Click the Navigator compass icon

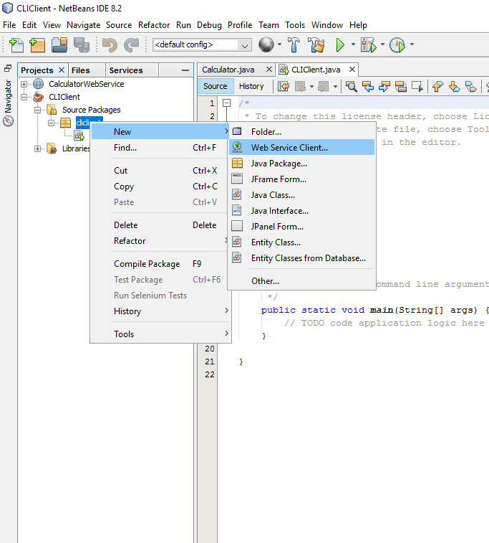pyautogui.click(x=8, y=121)
